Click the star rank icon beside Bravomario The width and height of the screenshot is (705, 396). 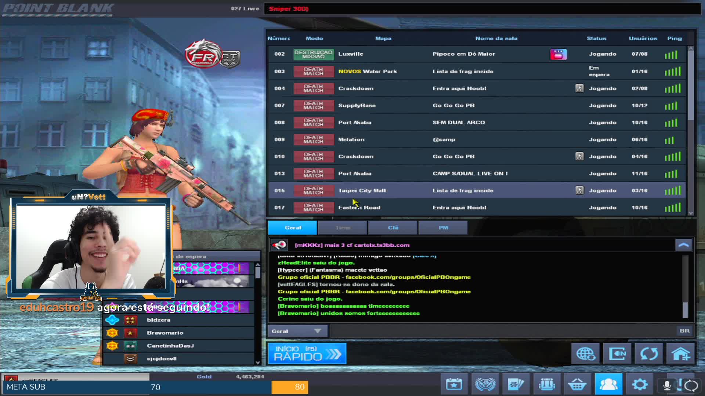(x=130, y=333)
